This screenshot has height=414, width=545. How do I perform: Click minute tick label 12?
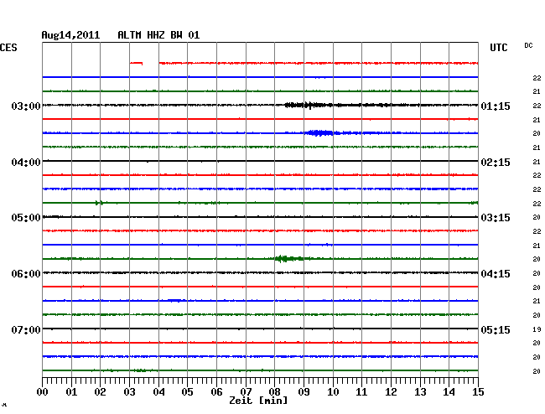[391, 392]
